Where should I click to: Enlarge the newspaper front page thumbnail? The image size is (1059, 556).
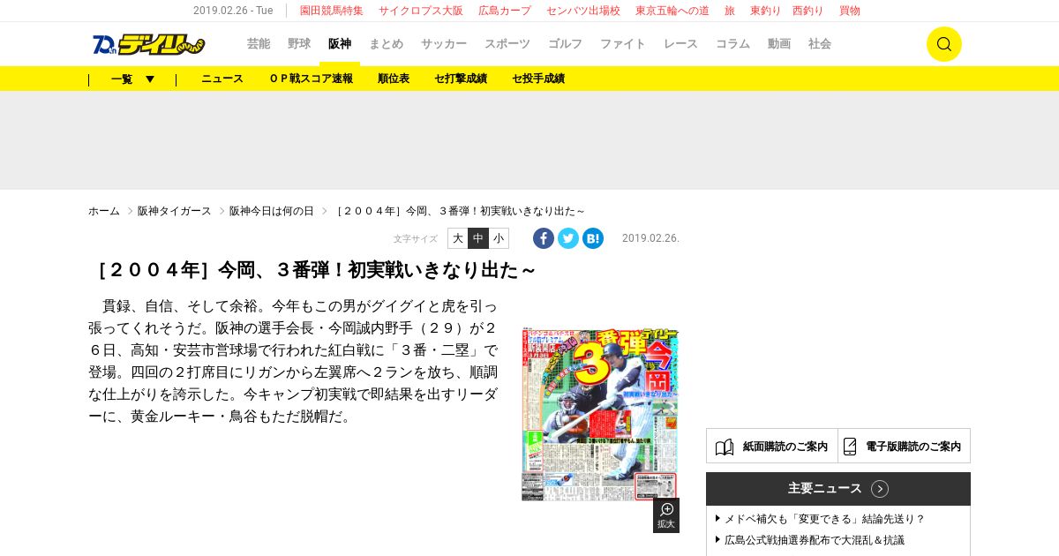600,414
